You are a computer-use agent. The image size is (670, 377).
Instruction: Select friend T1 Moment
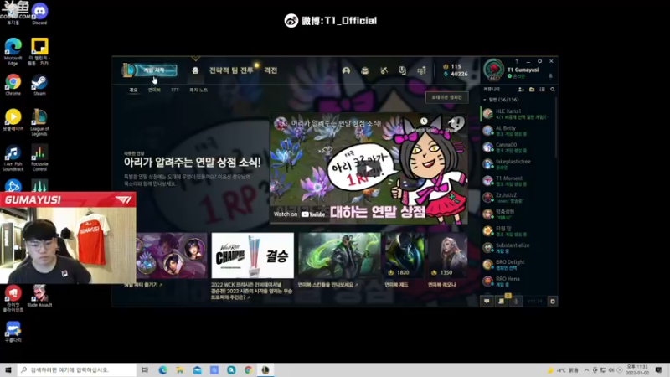pos(518,181)
